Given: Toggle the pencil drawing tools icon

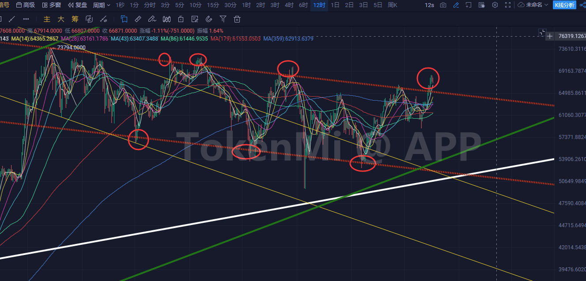Looking at the screenshot, I should 456,5.
